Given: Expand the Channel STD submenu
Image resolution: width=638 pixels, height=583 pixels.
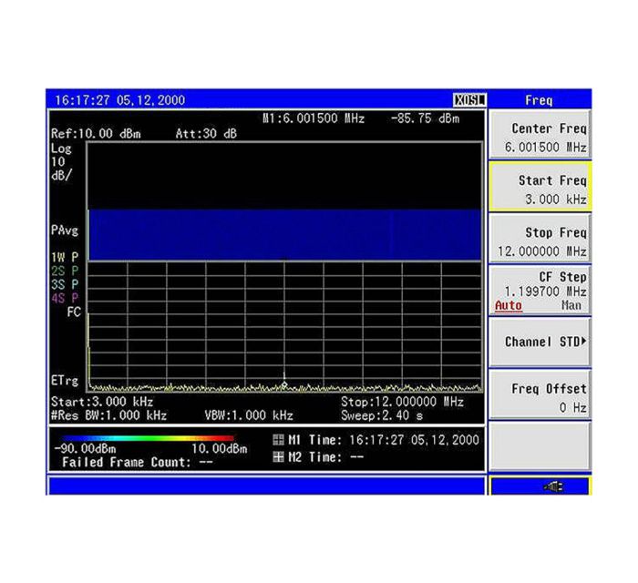Looking at the screenshot, I should 540,342.
